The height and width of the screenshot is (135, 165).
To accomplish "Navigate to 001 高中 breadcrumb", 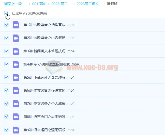I will (39, 4).
